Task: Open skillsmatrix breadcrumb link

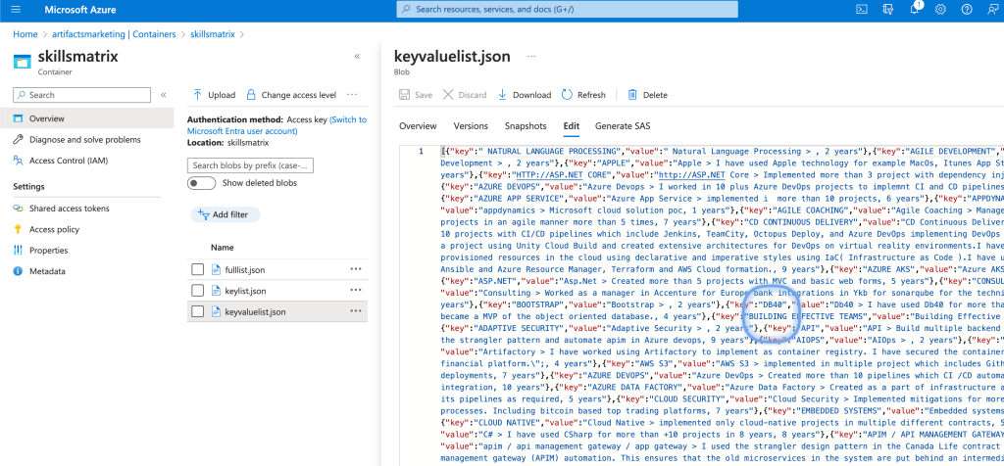Action: coord(213,34)
